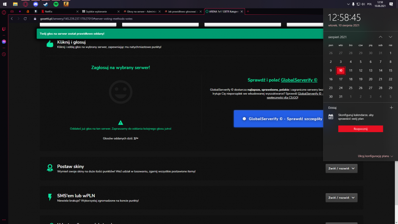Open Messenger in the Opera sidebar
The image size is (398, 224).
coord(4,42)
